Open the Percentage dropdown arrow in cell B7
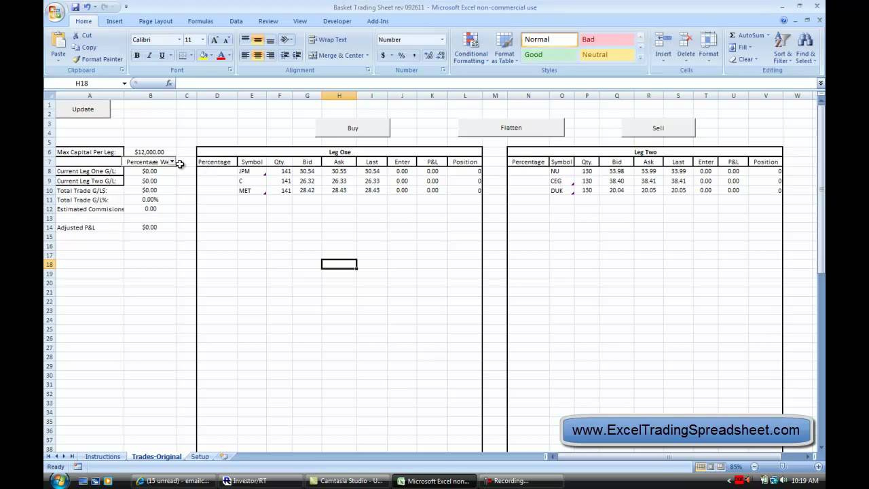Screen dimensions: 869x489 (x=172, y=162)
